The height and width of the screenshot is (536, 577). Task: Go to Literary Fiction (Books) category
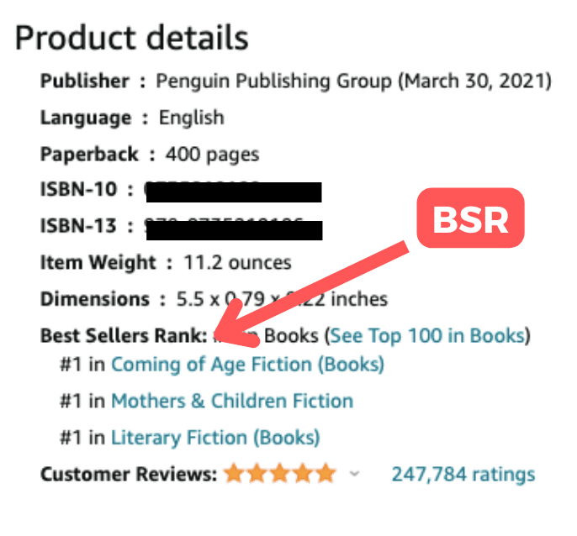[215, 438]
